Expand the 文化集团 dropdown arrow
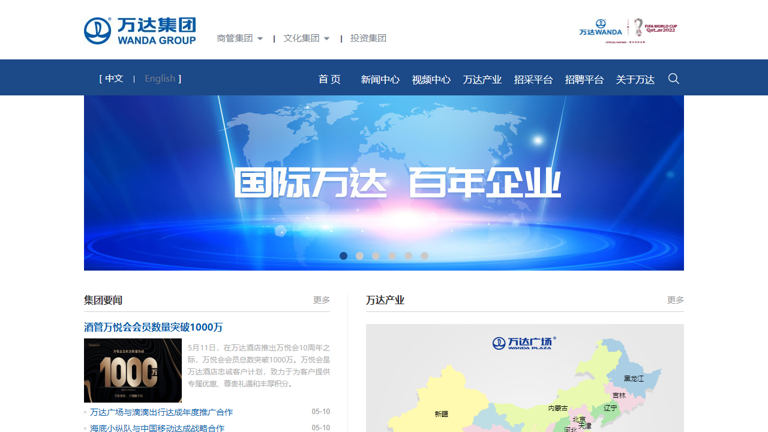768x432 pixels. pos(326,38)
